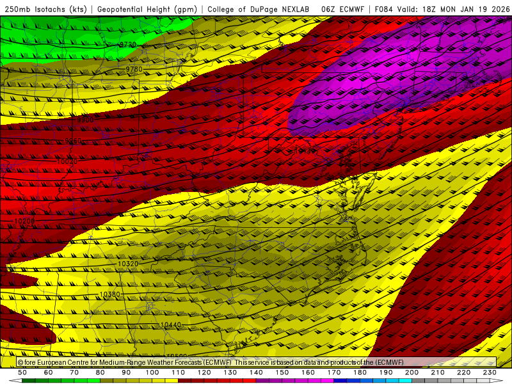
Task: Click the 60 value on the color scale
Action: point(49,372)
